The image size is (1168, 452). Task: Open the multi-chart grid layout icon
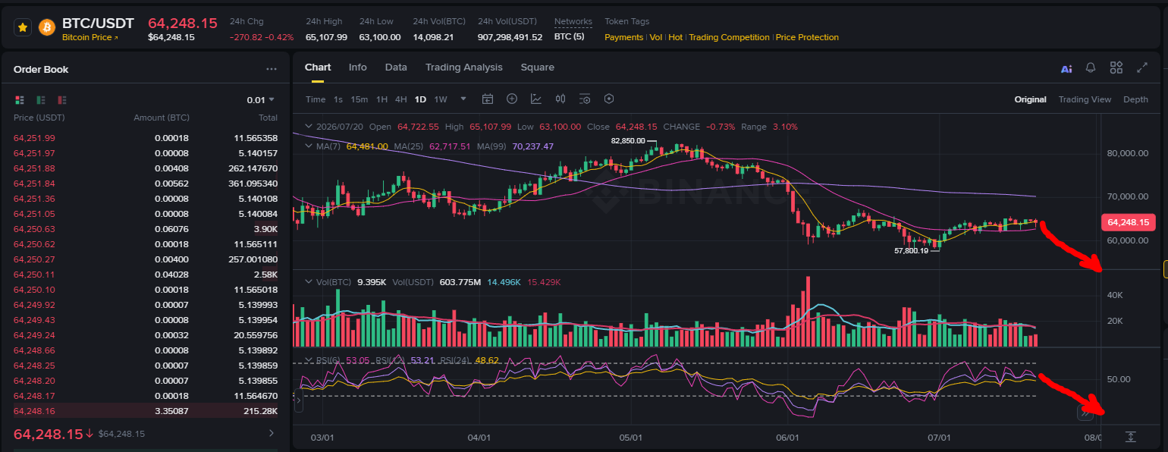tap(1116, 67)
